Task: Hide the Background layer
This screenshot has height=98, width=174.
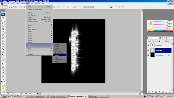Action: 148,55
